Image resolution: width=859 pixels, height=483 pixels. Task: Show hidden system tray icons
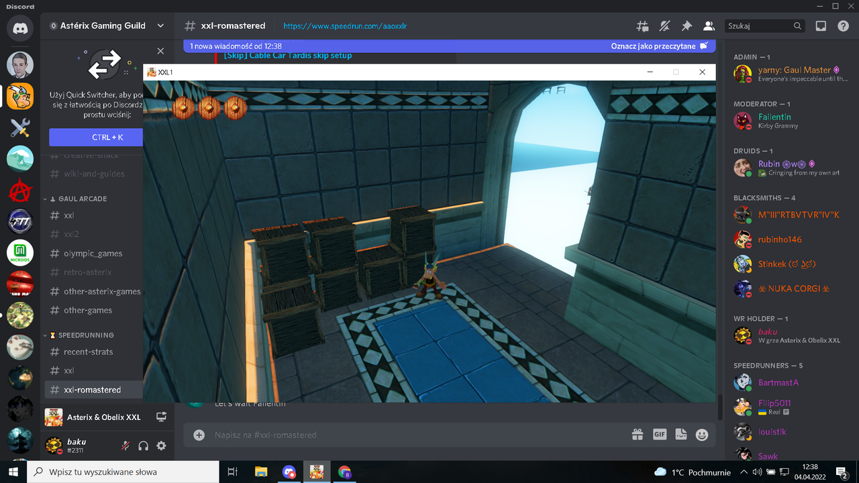(x=744, y=472)
